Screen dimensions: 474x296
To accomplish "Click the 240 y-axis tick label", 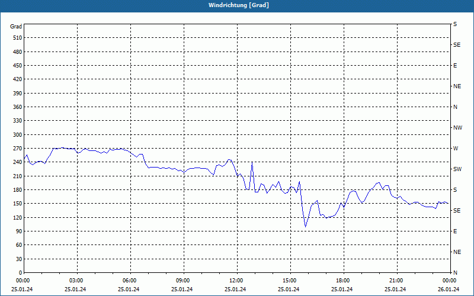I will [x=18, y=162].
